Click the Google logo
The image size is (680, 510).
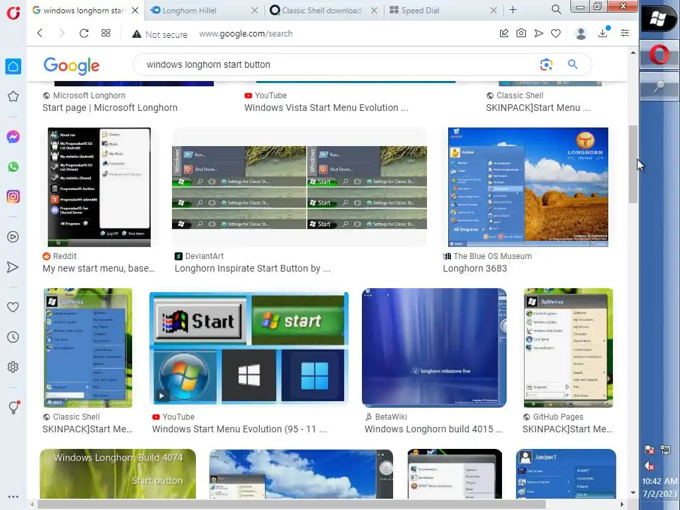click(72, 66)
